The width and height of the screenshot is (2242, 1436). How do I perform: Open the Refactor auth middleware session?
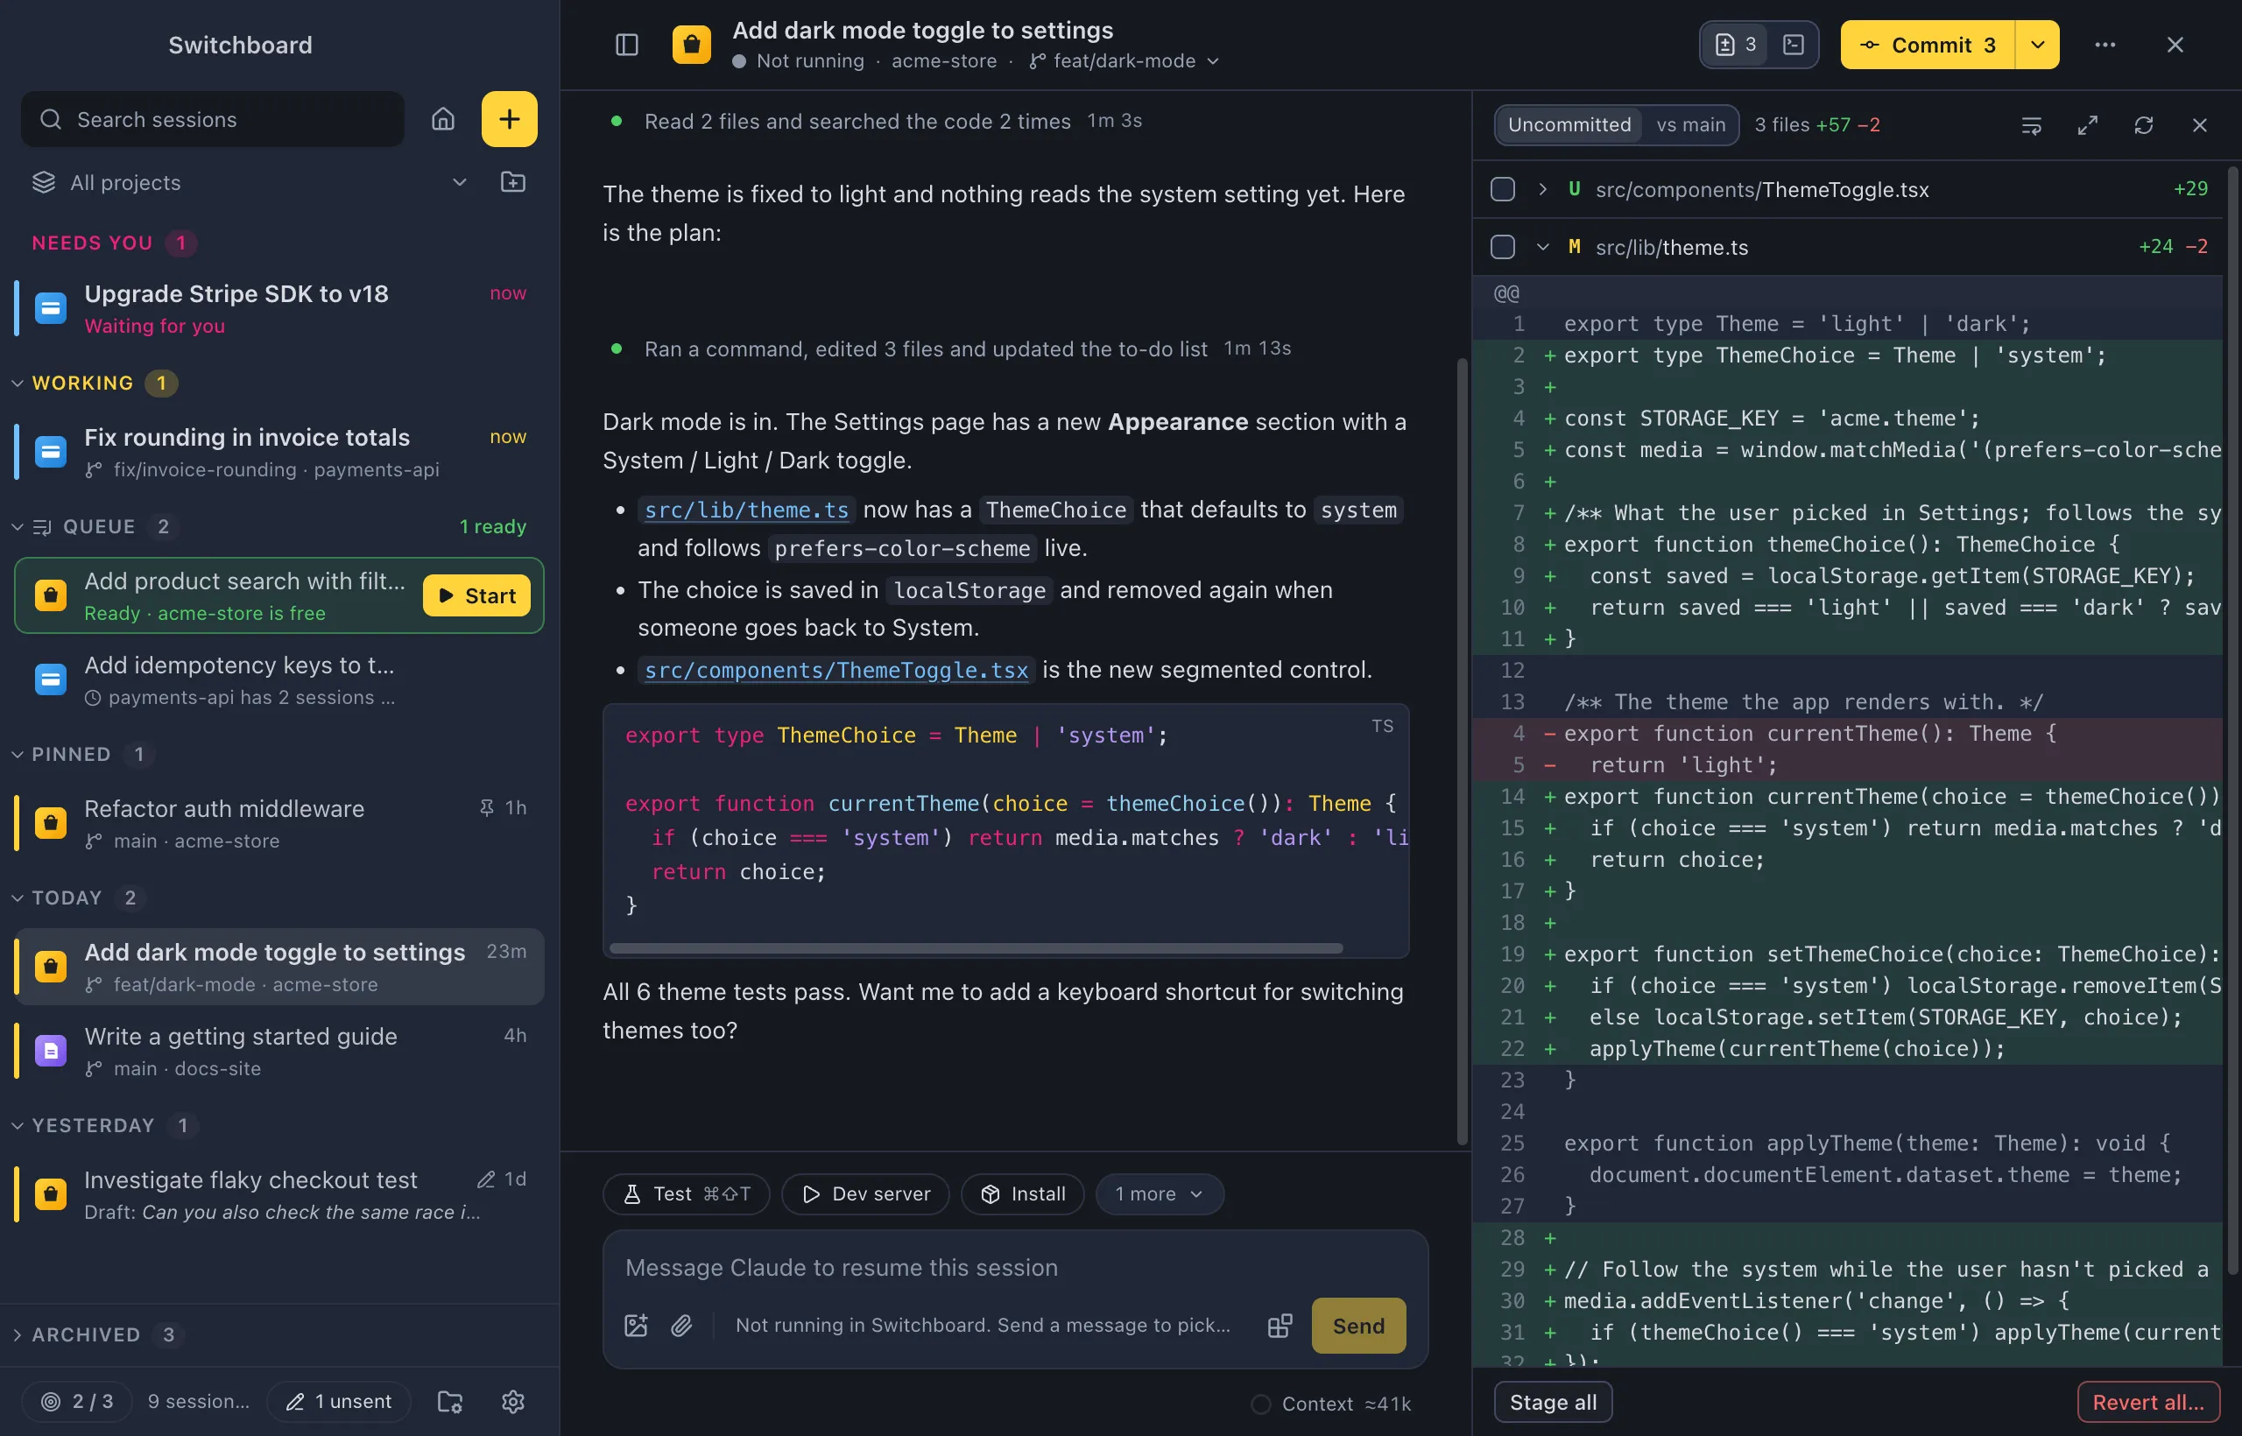pyautogui.click(x=278, y=823)
